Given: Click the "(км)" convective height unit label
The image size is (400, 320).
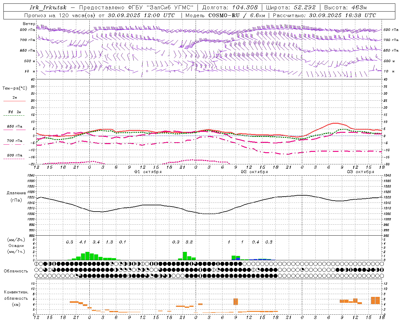Looking at the screenshot, I should pyautogui.click(x=16, y=304).
